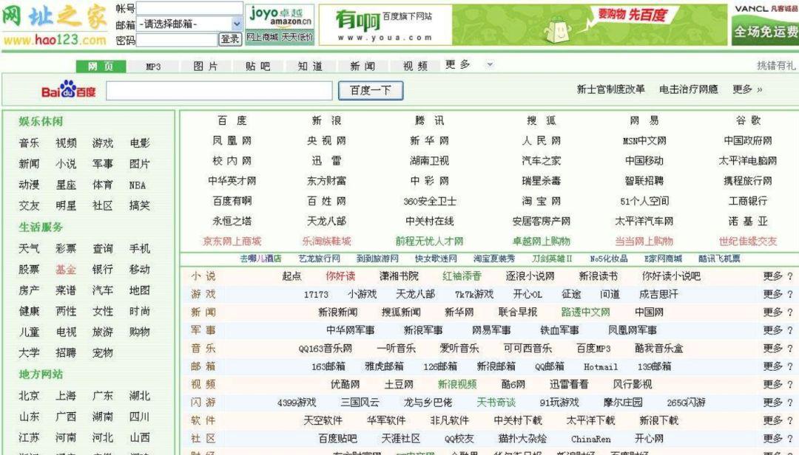Visit 京东网上商城

pos(232,242)
